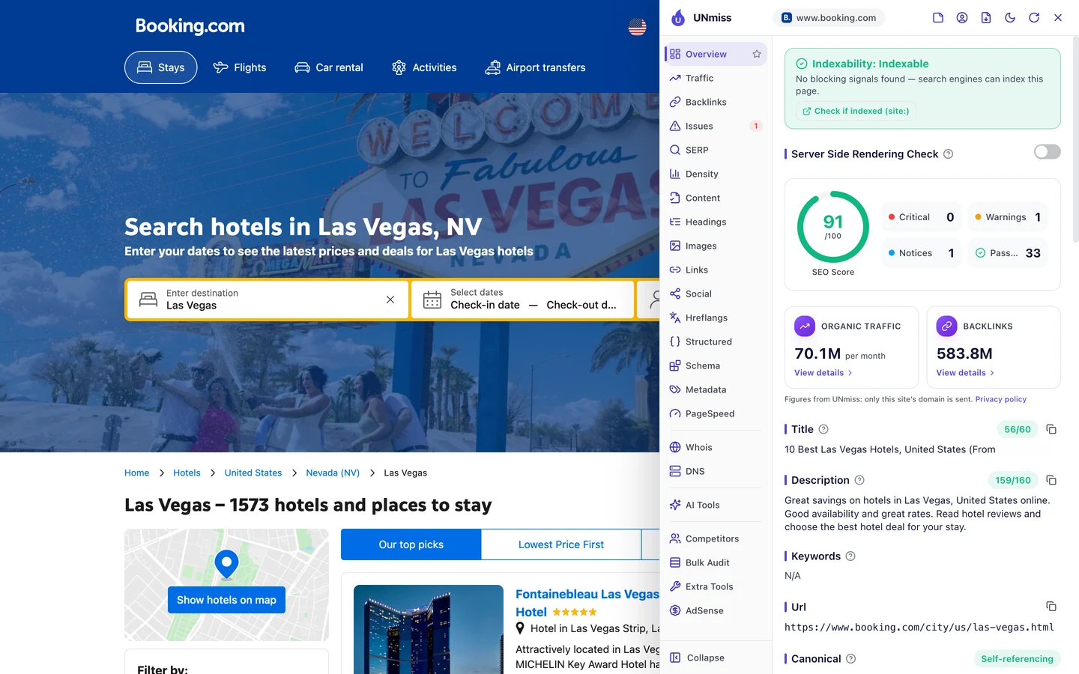Copy the Title with its copy icon

click(1051, 429)
